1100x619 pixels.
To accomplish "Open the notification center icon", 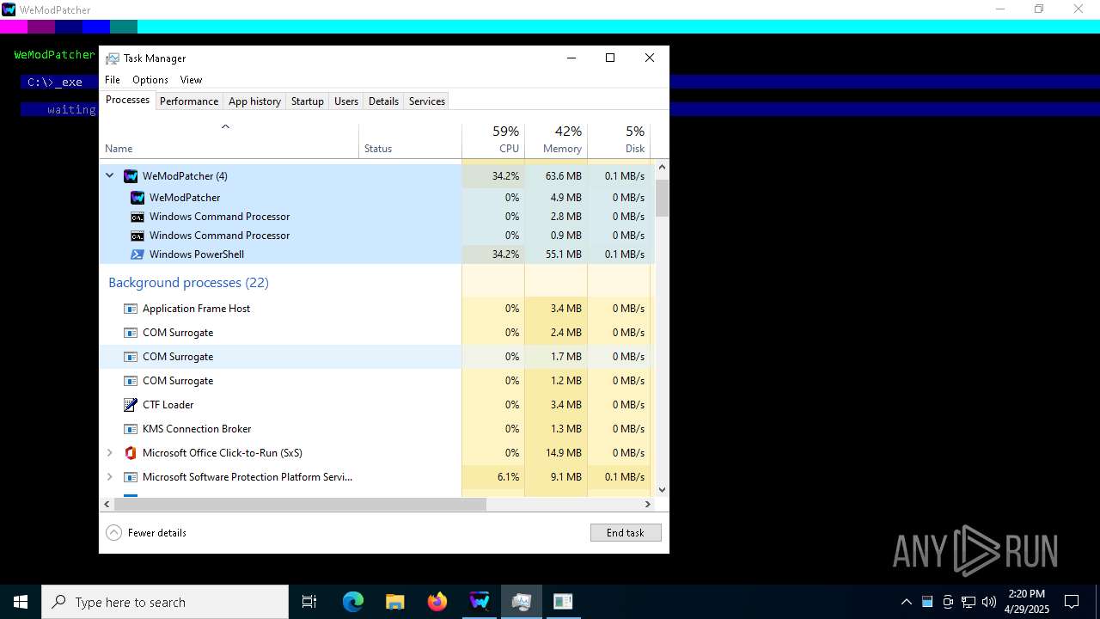I will [1072, 602].
